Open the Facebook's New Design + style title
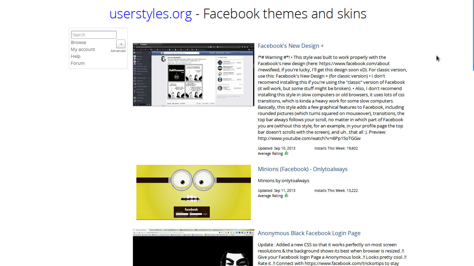 [x=291, y=46]
